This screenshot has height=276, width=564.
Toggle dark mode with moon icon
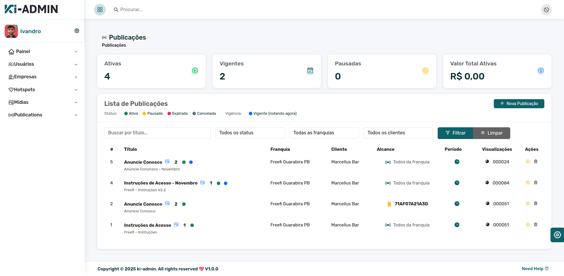(x=546, y=10)
